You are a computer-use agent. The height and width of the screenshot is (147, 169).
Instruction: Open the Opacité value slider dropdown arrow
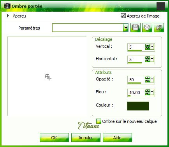(152, 79)
